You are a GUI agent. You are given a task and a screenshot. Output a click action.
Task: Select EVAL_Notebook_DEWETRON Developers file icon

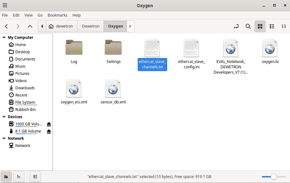coord(231,48)
